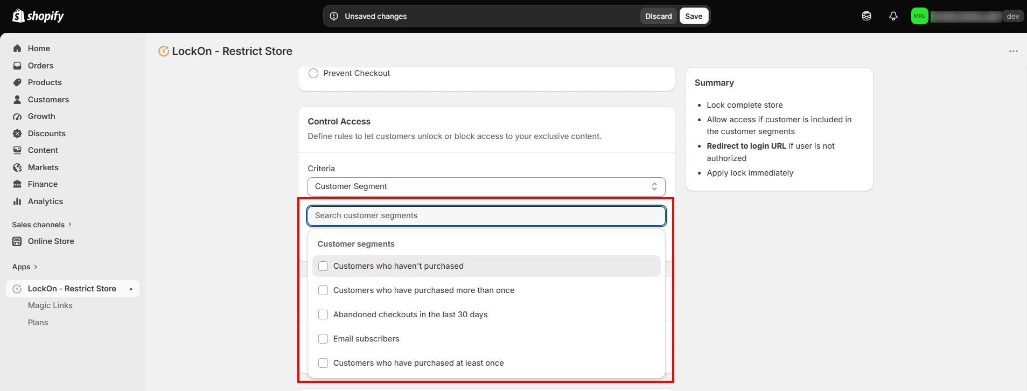The height and width of the screenshot is (391, 1027).
Task: Expand the Apps section
Action: click(25, 267)
